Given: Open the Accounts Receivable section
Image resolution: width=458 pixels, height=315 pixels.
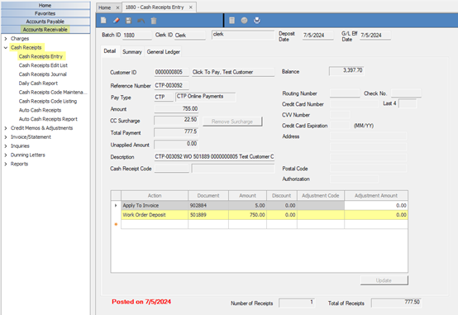Looking at the screenshot, I should point(45,30).
